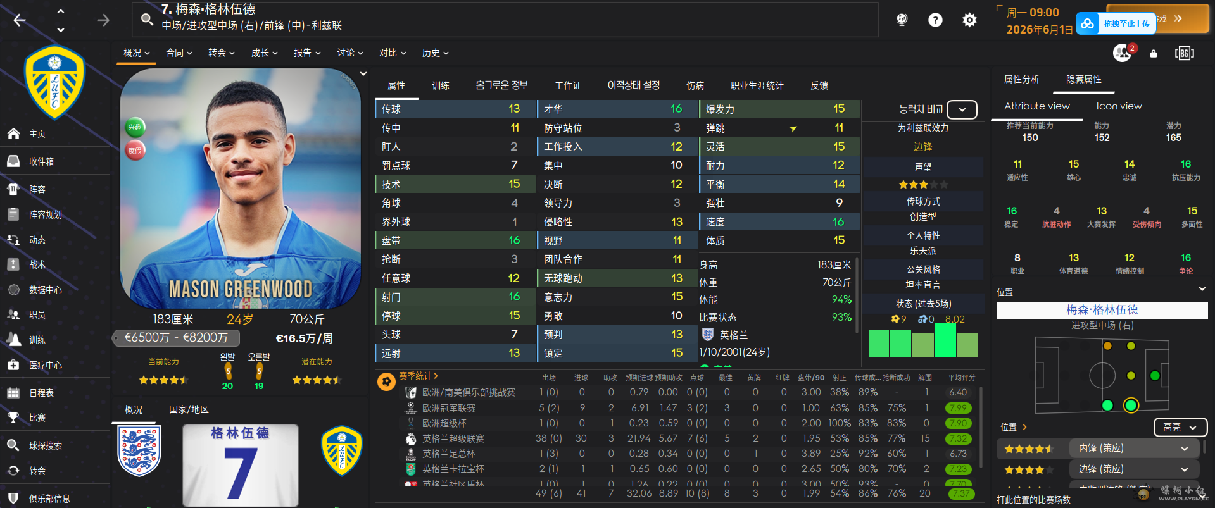Switch to the 反馈 feedback tab
1215x508 pixels.
point(819,85)
